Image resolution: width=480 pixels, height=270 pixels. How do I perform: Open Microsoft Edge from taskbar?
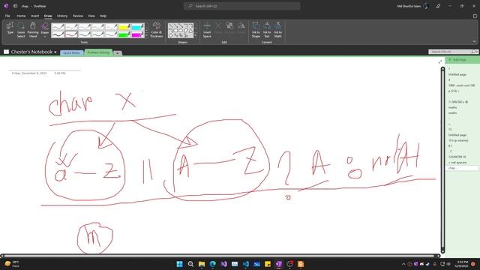point(212,264)
